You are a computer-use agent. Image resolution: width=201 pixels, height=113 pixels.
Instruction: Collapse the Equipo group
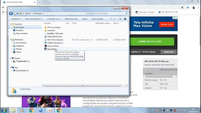tap(11, 58)
